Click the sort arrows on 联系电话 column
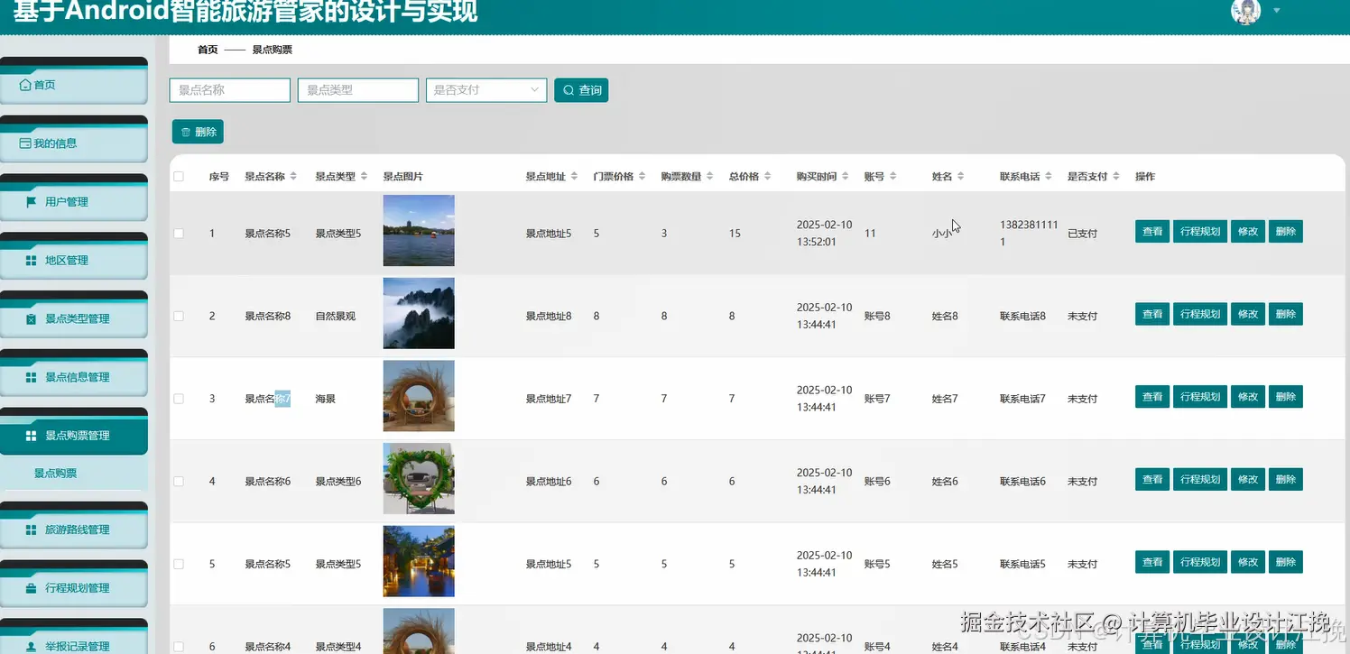Image resolution: width=1350 pixels, height=654 pixels. (x=1048, y=177)
